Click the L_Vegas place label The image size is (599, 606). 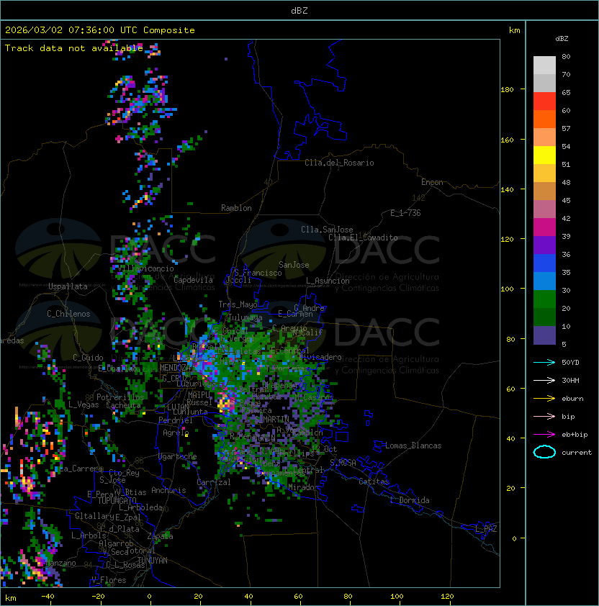[x=84, y=404]
